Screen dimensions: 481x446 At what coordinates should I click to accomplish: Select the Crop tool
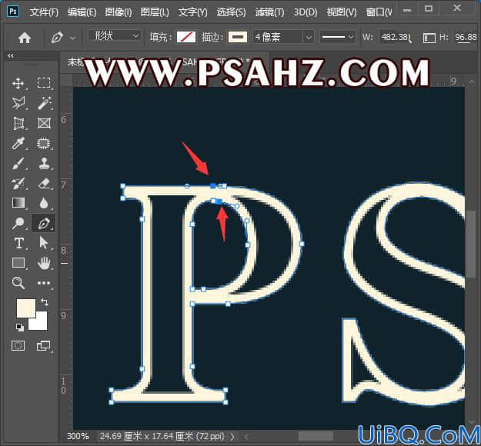[18, 124]
